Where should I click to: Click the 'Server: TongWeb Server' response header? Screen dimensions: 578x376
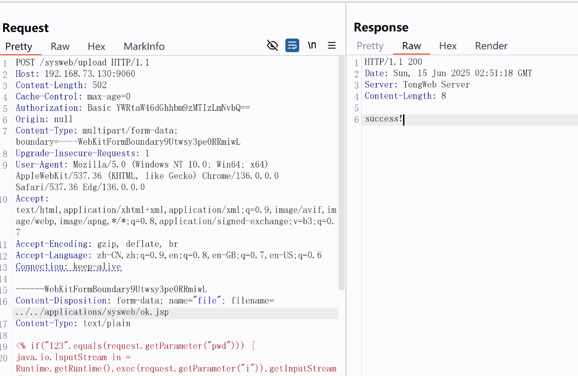pyautogui.click(x=418, y=85)
